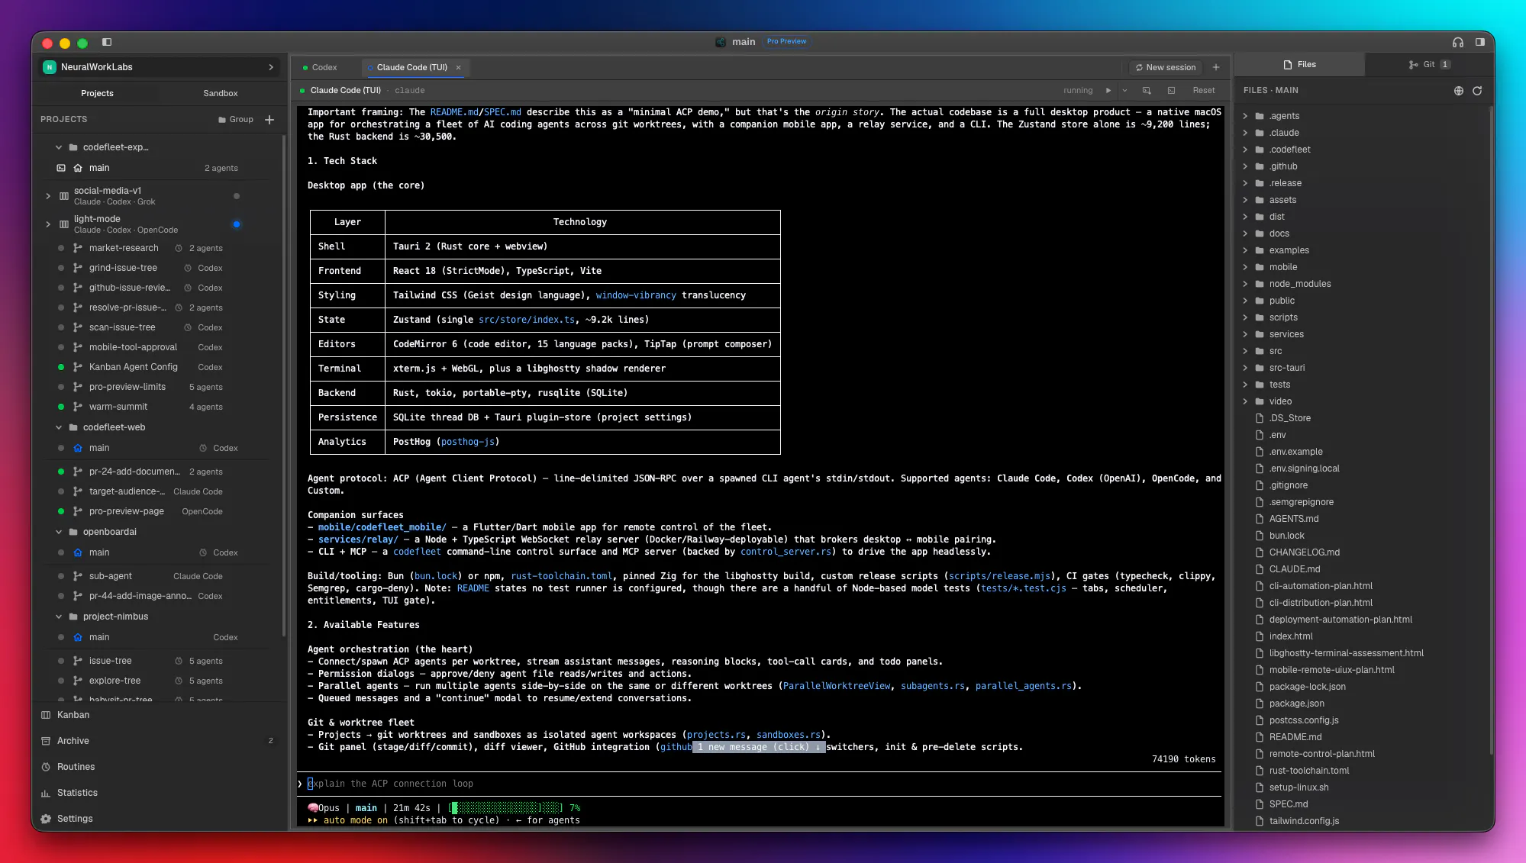1526x863 pixels.
Task: Click terminal icon beside codefleet-exp main
Action: click(61, 168)
